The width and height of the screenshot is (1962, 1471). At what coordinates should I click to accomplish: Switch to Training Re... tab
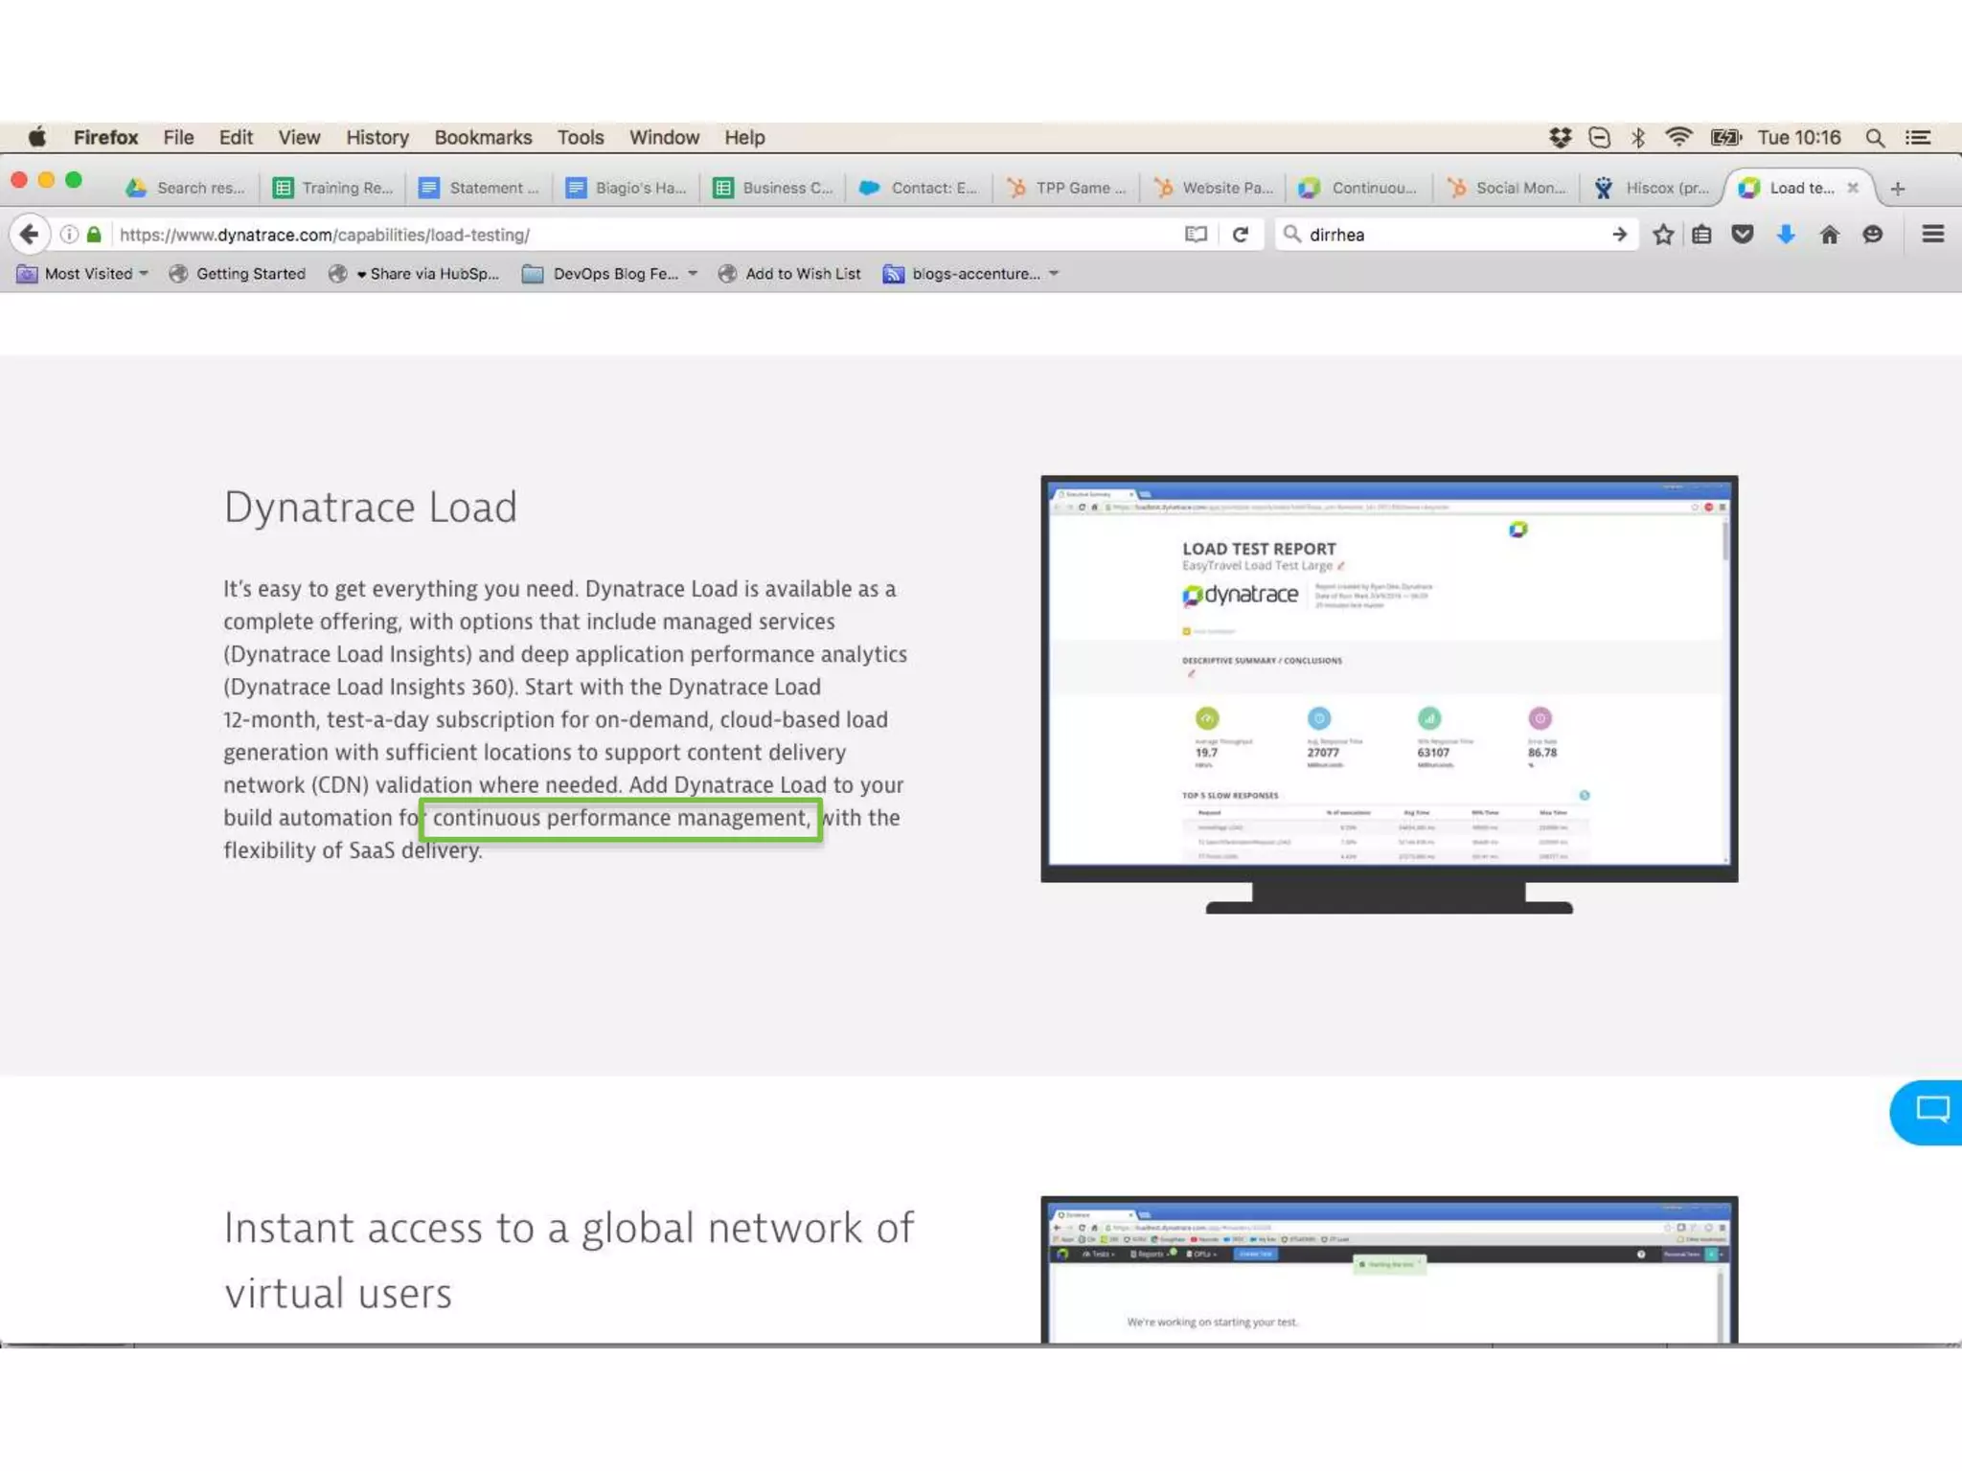(334, 188)
